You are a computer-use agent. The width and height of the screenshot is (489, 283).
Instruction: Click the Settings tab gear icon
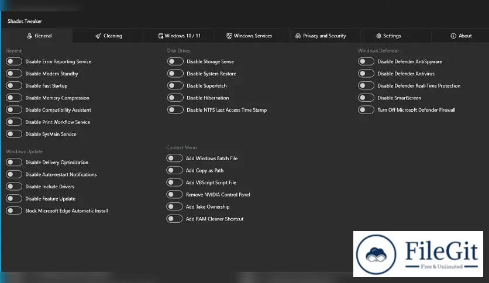pos(378,36)
